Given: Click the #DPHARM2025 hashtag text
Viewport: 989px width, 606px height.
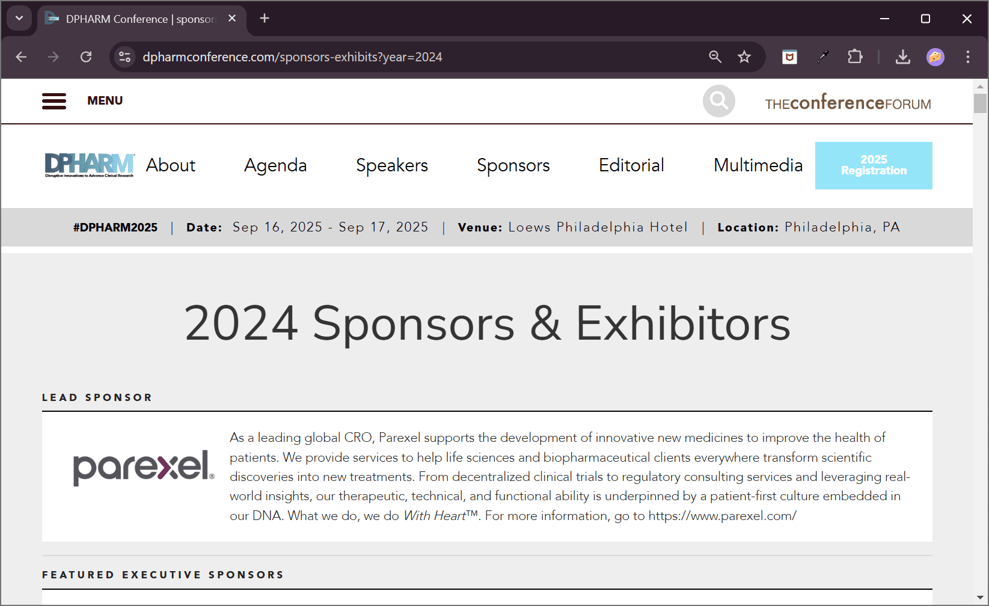Looking at the screenshot, I should coord(115,227).
